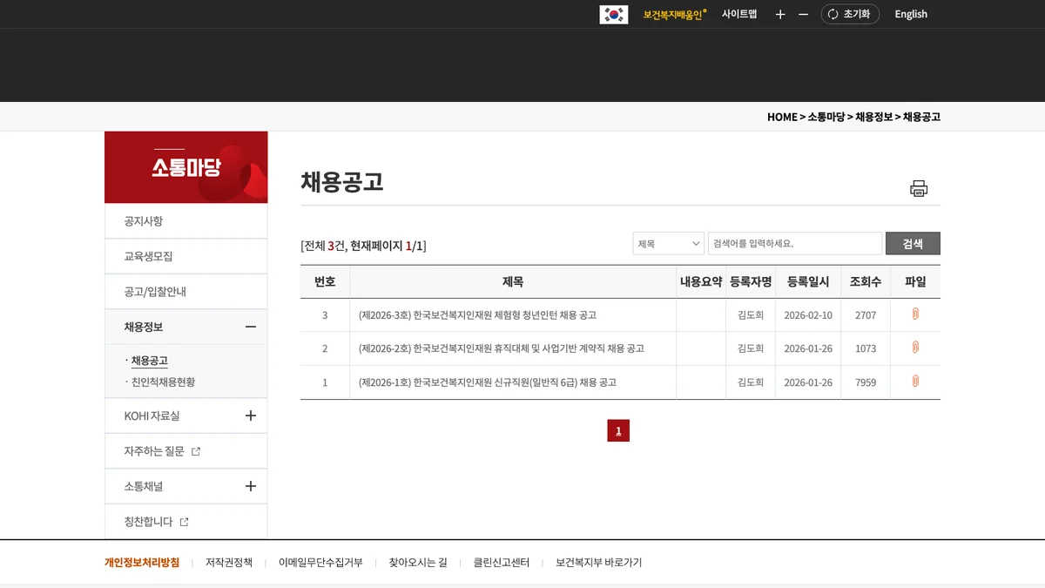The image size is (1045, 588).
Task: Switch site language to English
Action: click(910, 15)
